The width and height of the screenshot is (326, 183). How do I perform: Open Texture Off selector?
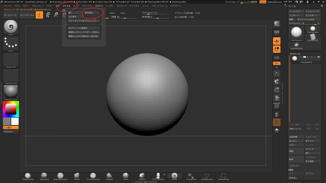11,77
